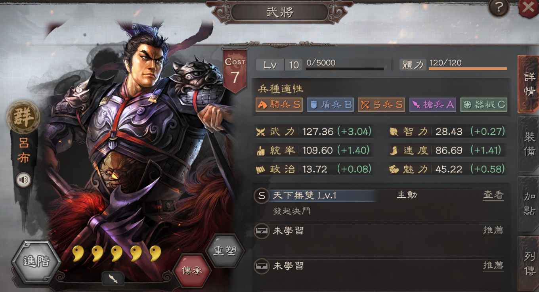
Task: Click 推薦 link for first unlearned skill
Action: click(493, 230)
